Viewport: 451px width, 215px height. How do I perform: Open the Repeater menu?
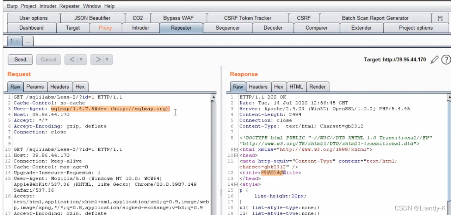tap(69, 6)
